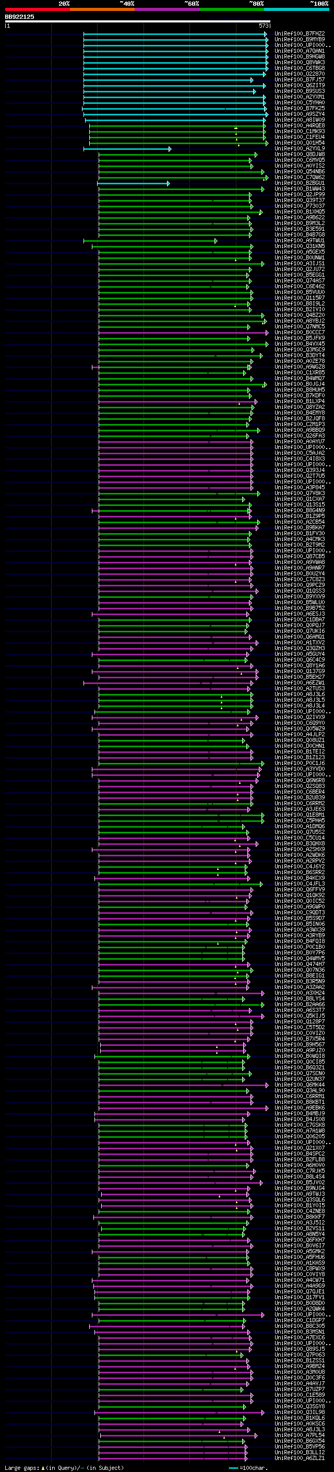Viewport: 334px width, 1472px height.
Task: Select the UniRef100_C7C8Z3 label
Action: coord(300,579)
